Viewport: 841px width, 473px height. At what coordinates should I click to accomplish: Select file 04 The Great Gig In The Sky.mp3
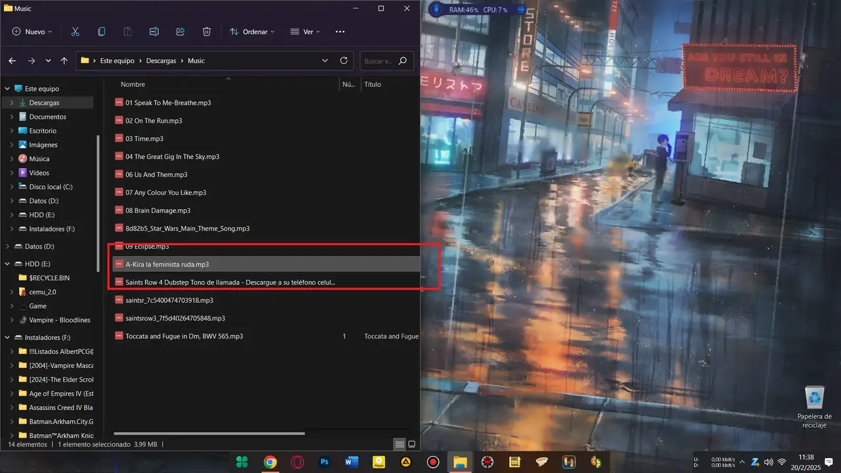point(172,157)
